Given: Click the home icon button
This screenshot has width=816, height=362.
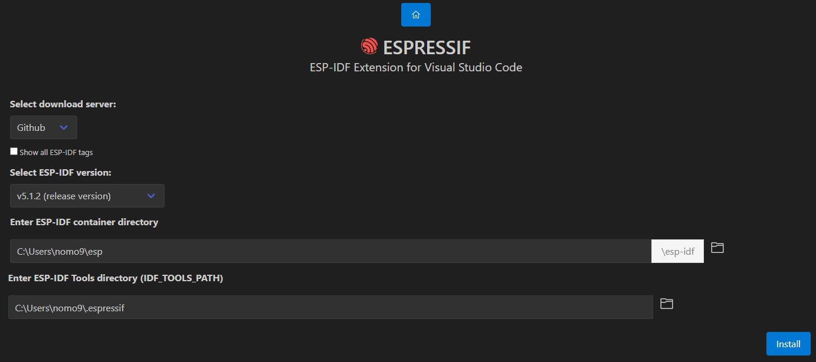Looking at the screenshot, I should click(x=415, y=15).
